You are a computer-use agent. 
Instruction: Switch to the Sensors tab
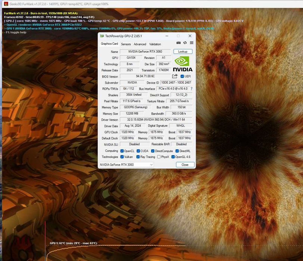[126, 44]
